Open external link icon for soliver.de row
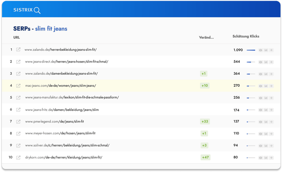The image size is (282, 172). 18,145
